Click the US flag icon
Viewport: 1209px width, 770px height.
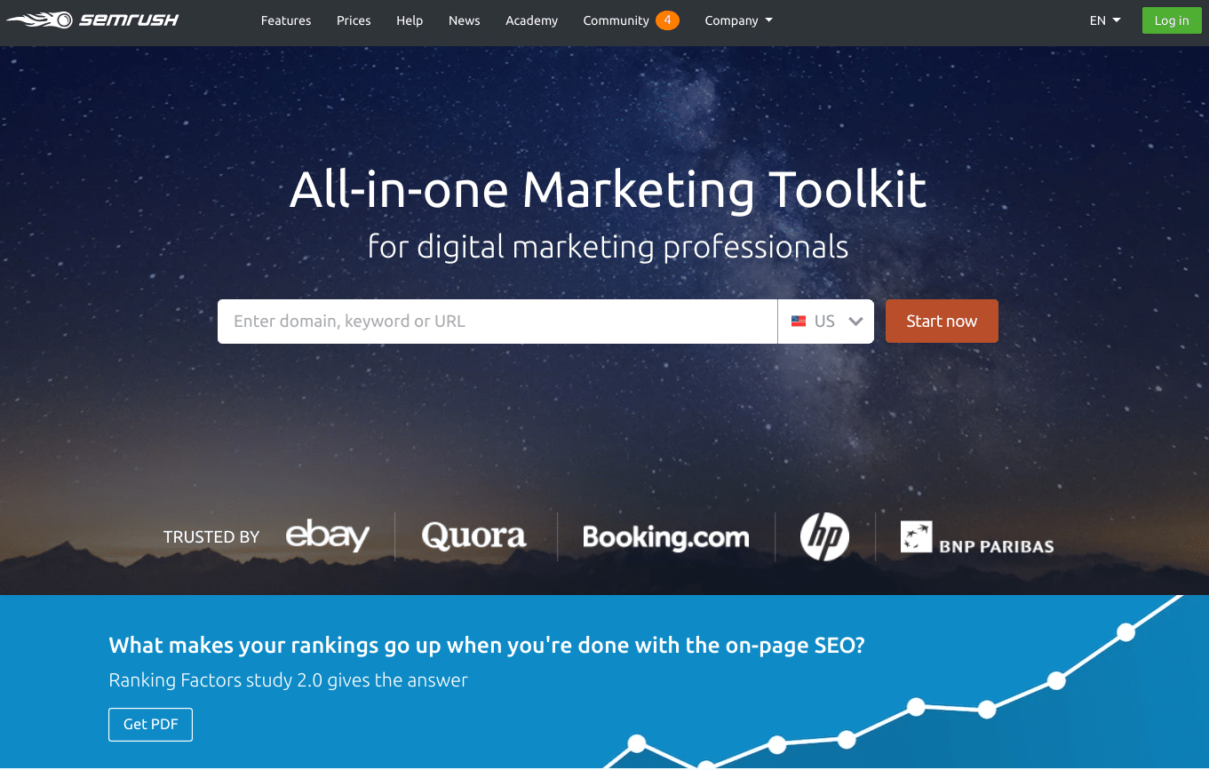tap(799, 321)
